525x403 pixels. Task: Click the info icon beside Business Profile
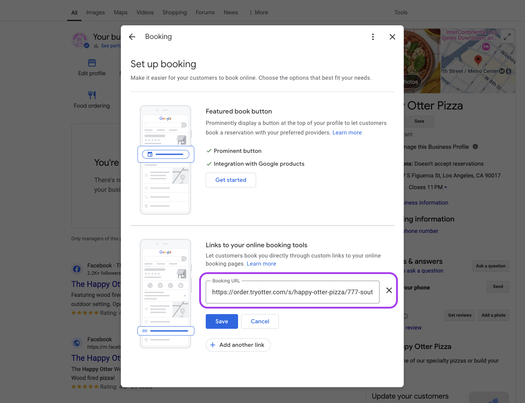coord(475,147)
